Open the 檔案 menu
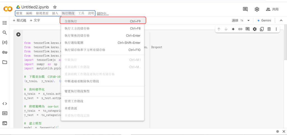The image size is (287, 135). (x=19, y=13)
